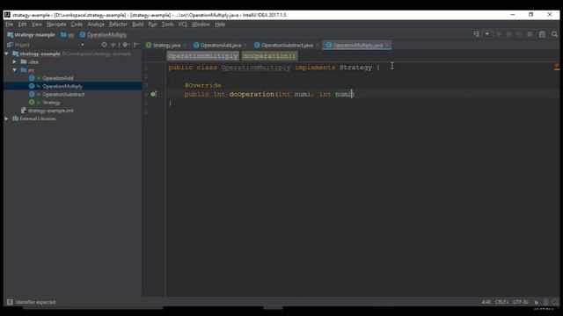Open the Help menu
The width and height of the screenshot is (563, 316).
220,25
